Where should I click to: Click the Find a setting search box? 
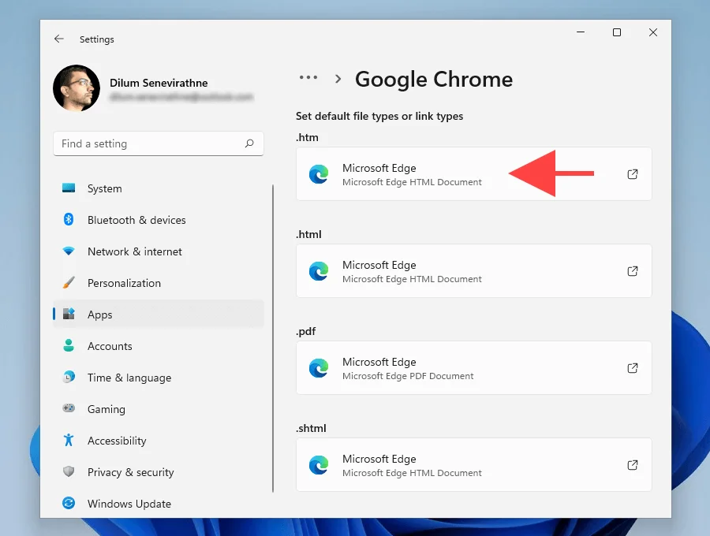pos(158,143)
